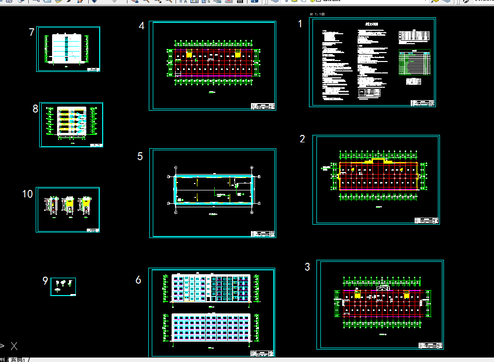This screenshot has height=362, width=494.
Task: Select the floor plan in sheet 3
Action: (x=382, y=302)
